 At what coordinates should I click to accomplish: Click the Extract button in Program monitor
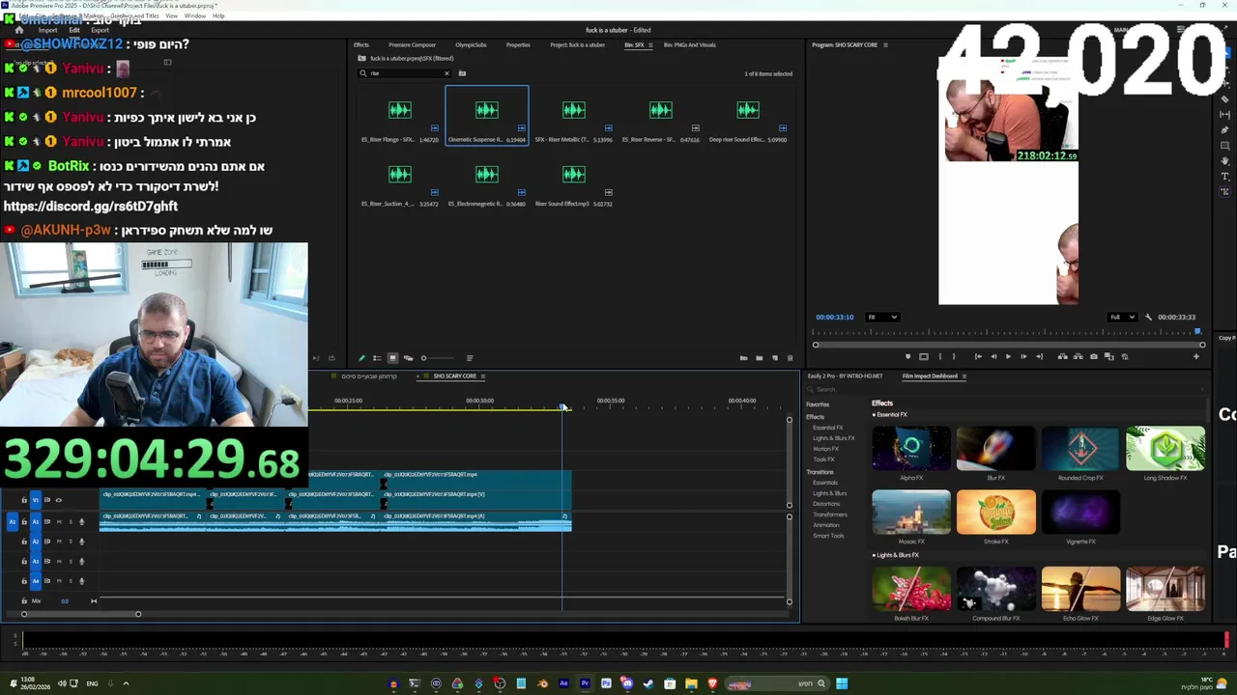pos(1078,356)
